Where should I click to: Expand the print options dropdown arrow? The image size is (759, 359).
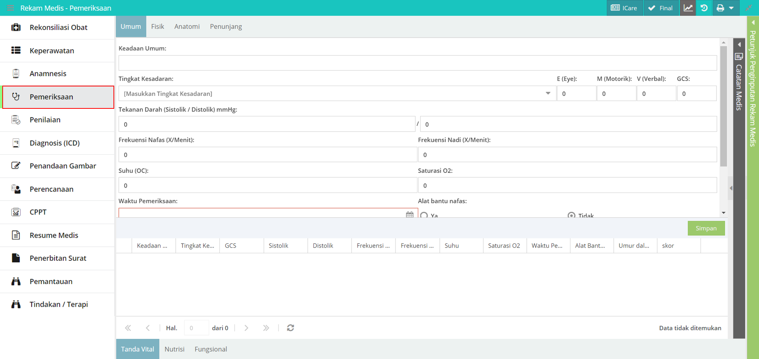point(731,8)
